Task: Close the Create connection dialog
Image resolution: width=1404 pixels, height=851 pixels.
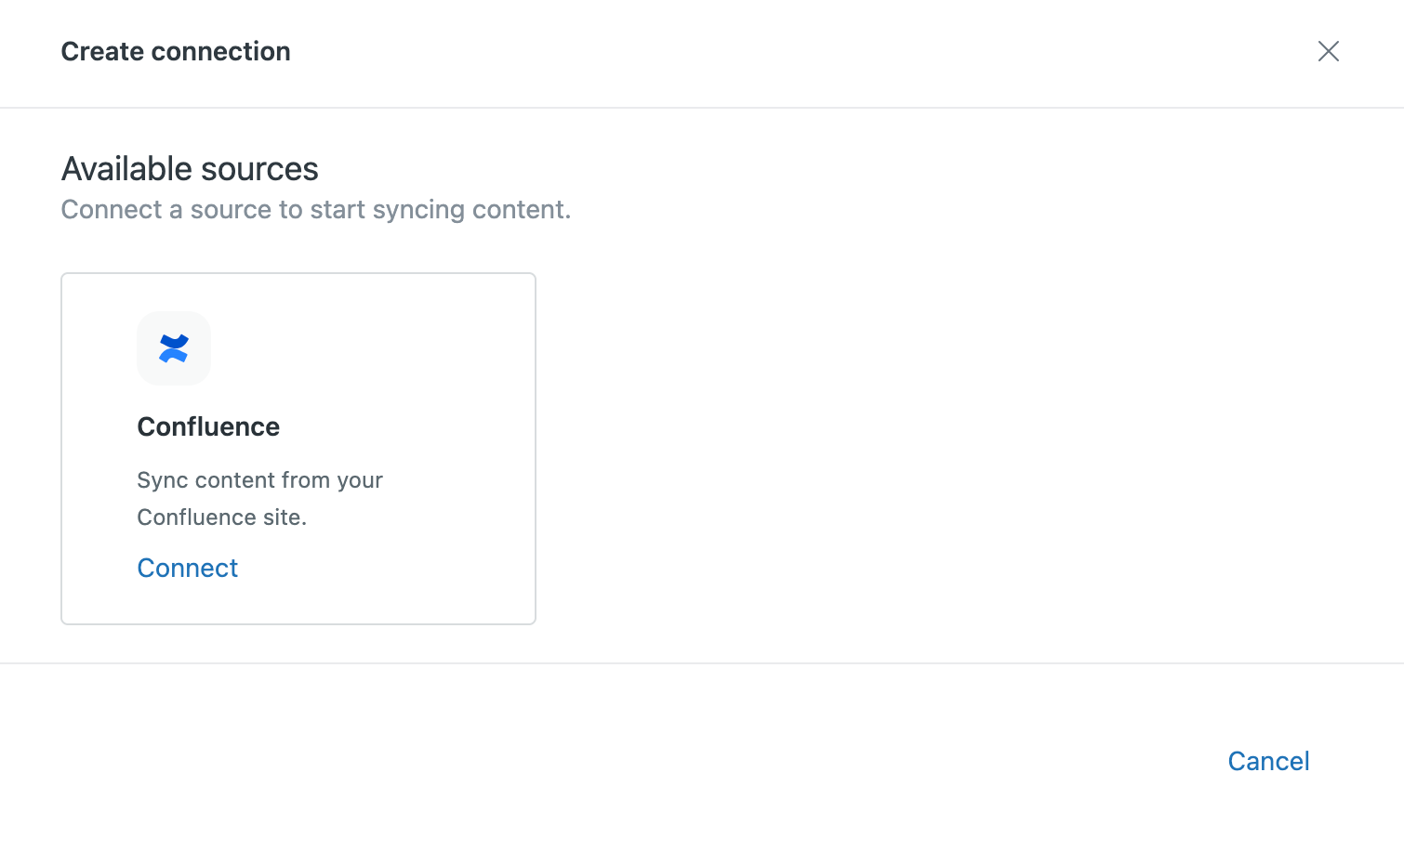Action: (x=1328, y=51)
